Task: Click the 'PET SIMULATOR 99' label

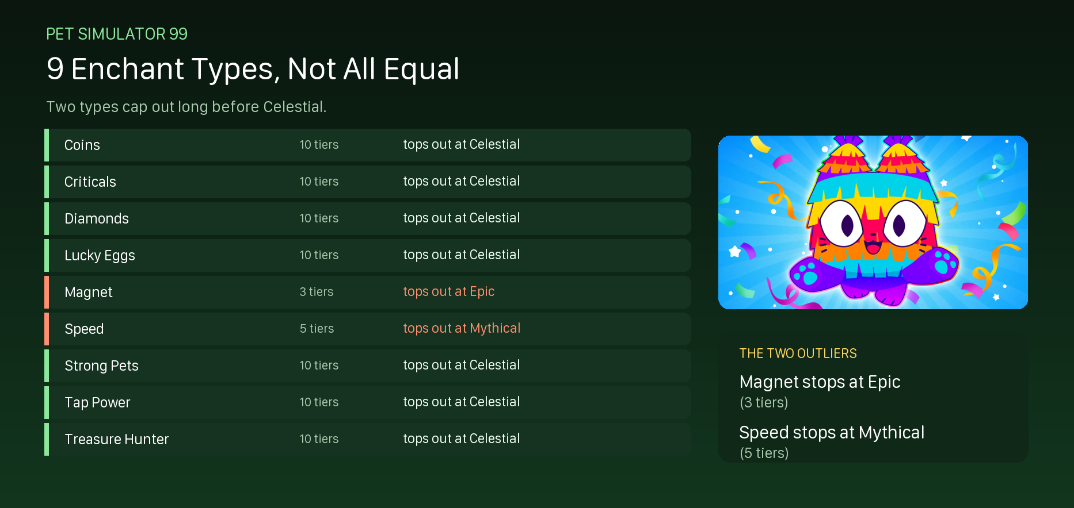Action: [117, 34]
